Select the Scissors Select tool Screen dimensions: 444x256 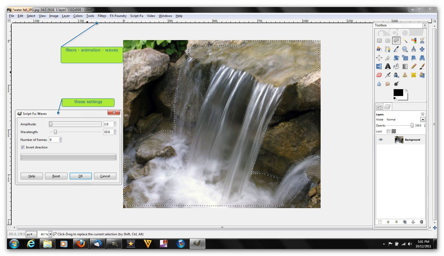(422, 41)
